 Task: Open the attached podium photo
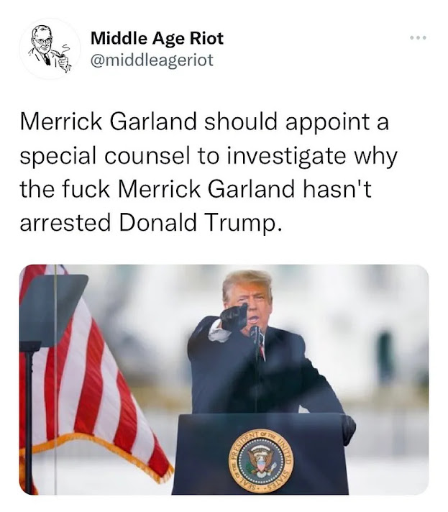point(224,380)
